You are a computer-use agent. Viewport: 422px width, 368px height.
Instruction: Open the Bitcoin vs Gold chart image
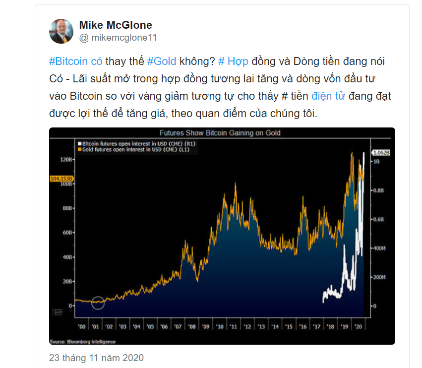coord(222,236)
